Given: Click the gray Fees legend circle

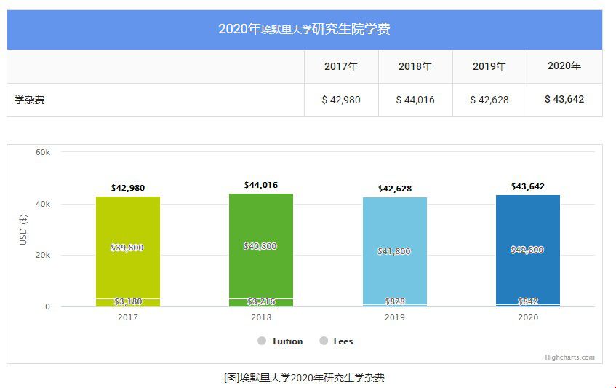Looking at the screenshot, I should pyautogui.click(x=324, y=341).
